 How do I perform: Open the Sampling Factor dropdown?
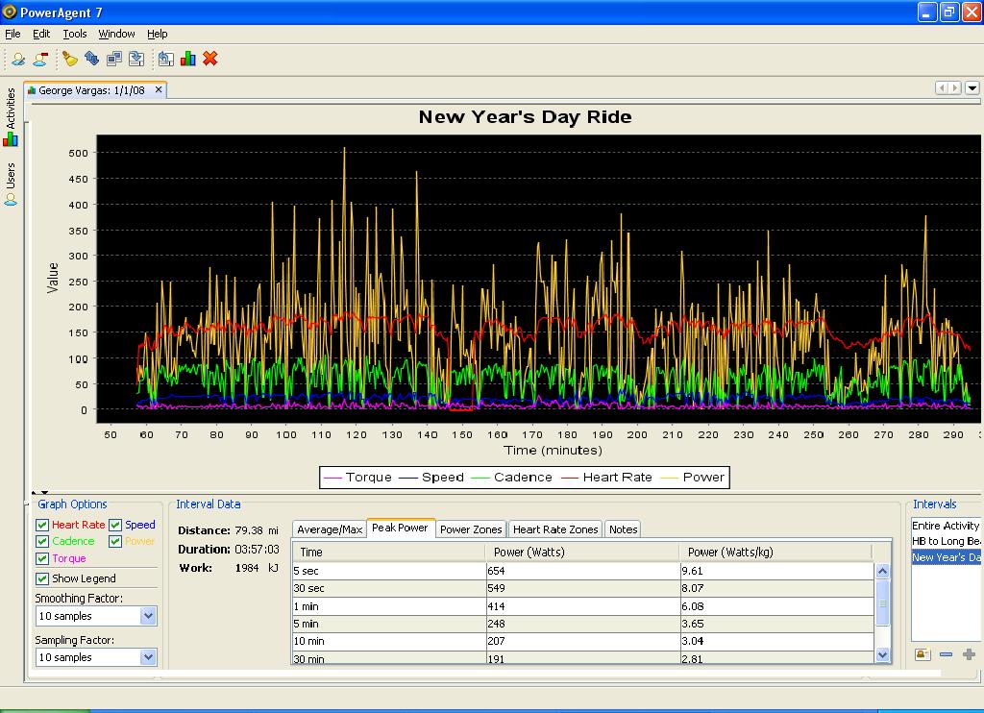(148, 657)
